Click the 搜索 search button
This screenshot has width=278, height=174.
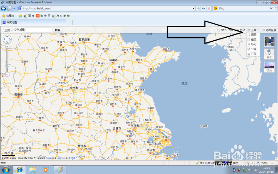[58, 30]
